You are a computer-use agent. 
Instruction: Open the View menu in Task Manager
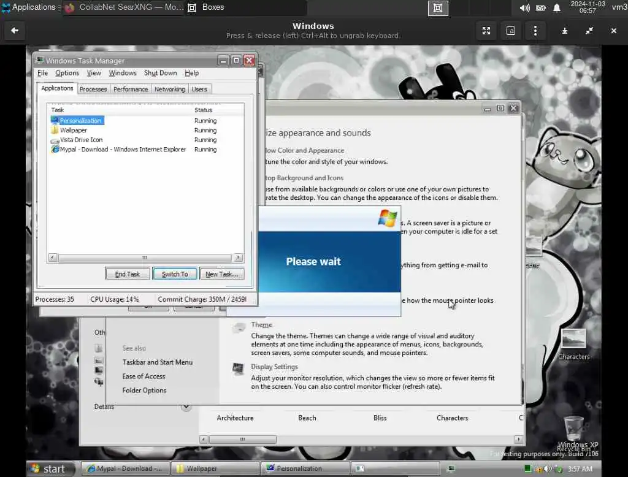click(94, 73)
